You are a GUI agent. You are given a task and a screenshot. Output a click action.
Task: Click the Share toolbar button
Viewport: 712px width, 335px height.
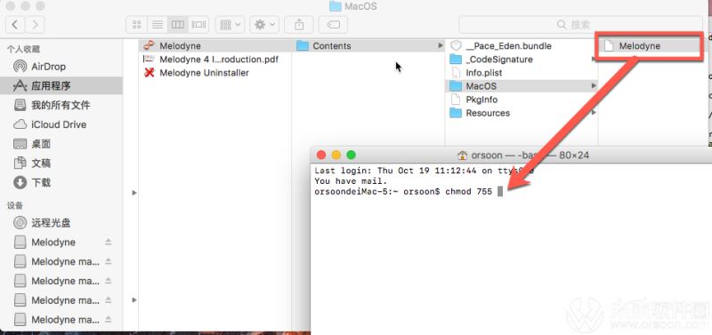click(299, 25)
